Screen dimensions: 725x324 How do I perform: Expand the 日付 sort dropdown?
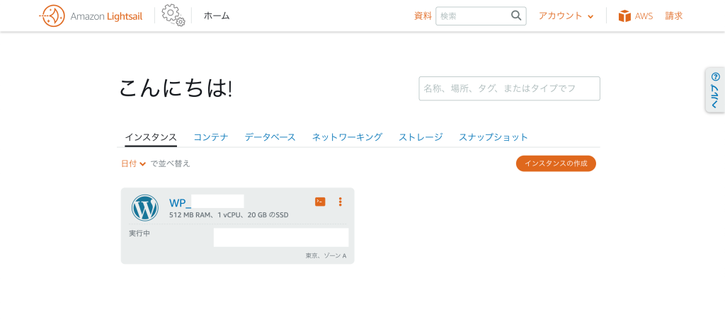pos(134,163)
